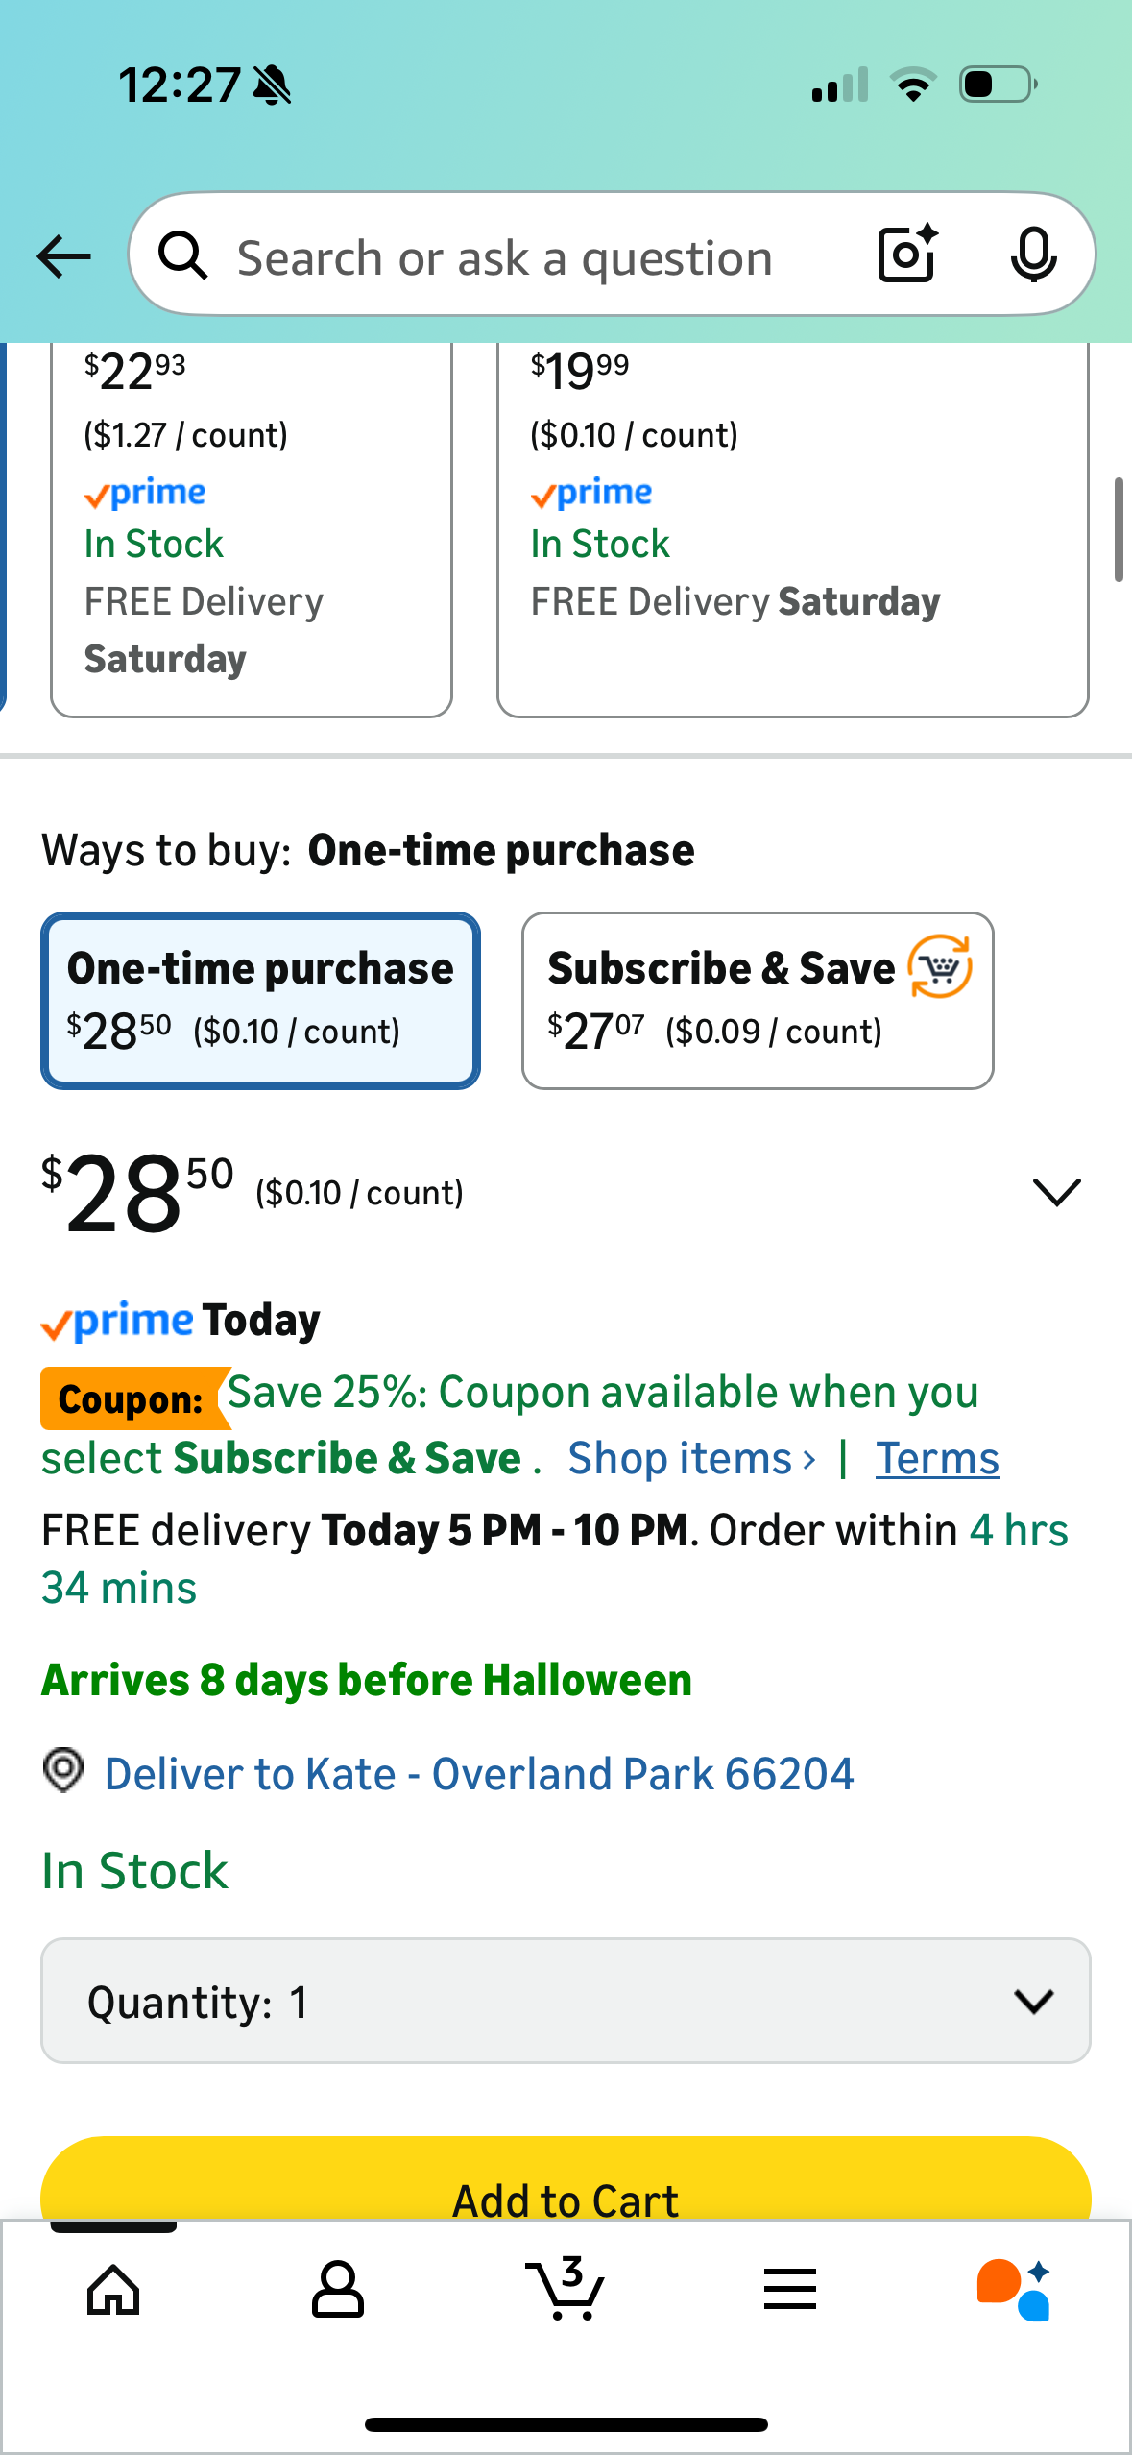The width and height of the screenshot is (1132, 2455).
Task: Open the account profile icon
Action: tap(338, 2290)
